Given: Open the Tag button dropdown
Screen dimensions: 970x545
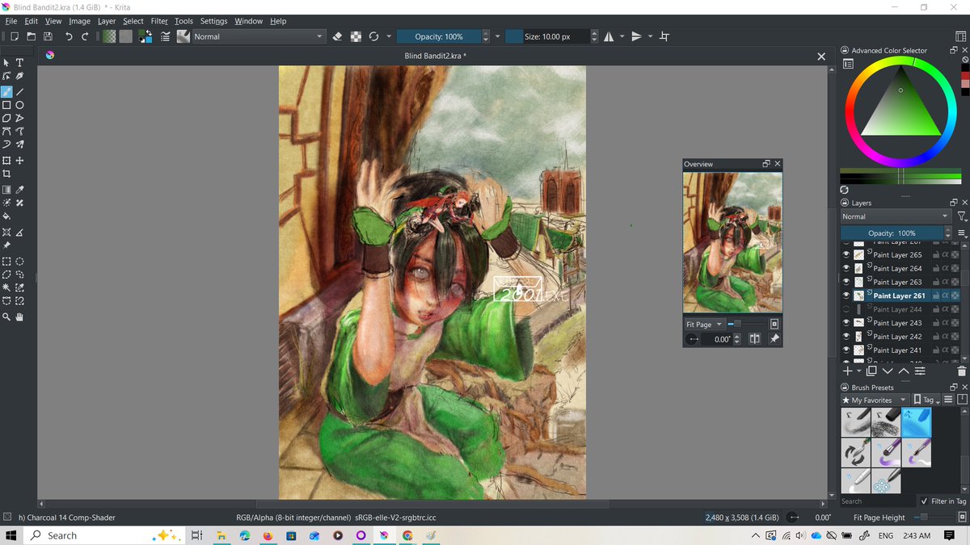Looking at the screenshot, I should [926, 400].
